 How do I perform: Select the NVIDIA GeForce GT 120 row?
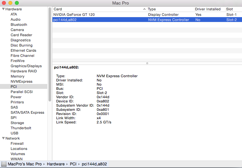[x=147, y=15]
